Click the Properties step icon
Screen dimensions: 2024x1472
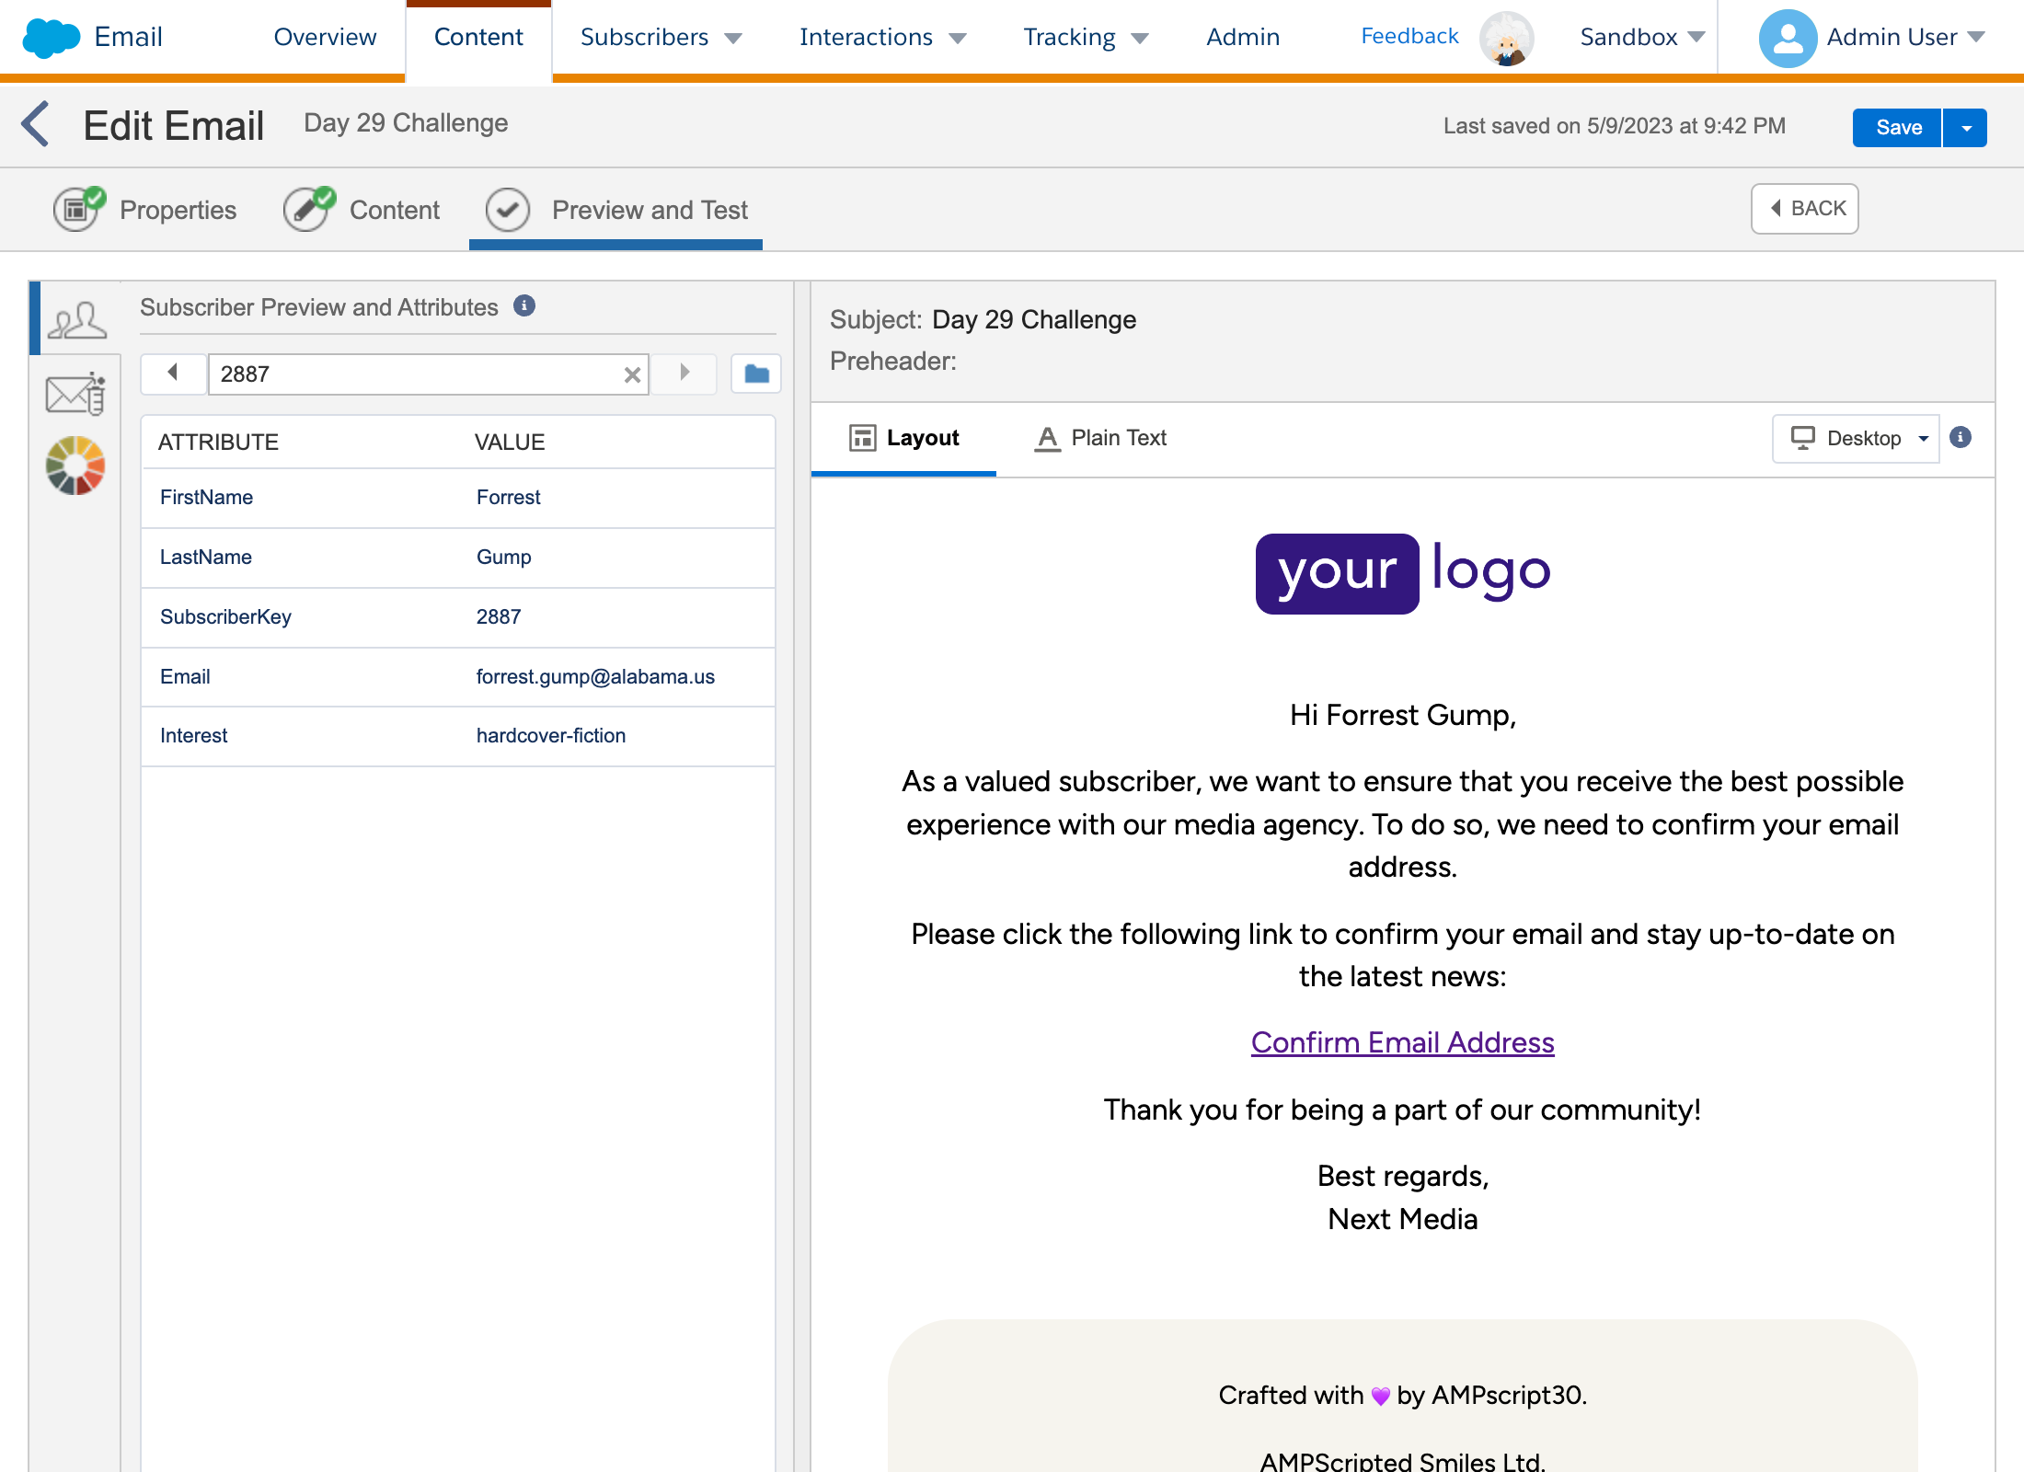tap(77, 209)
